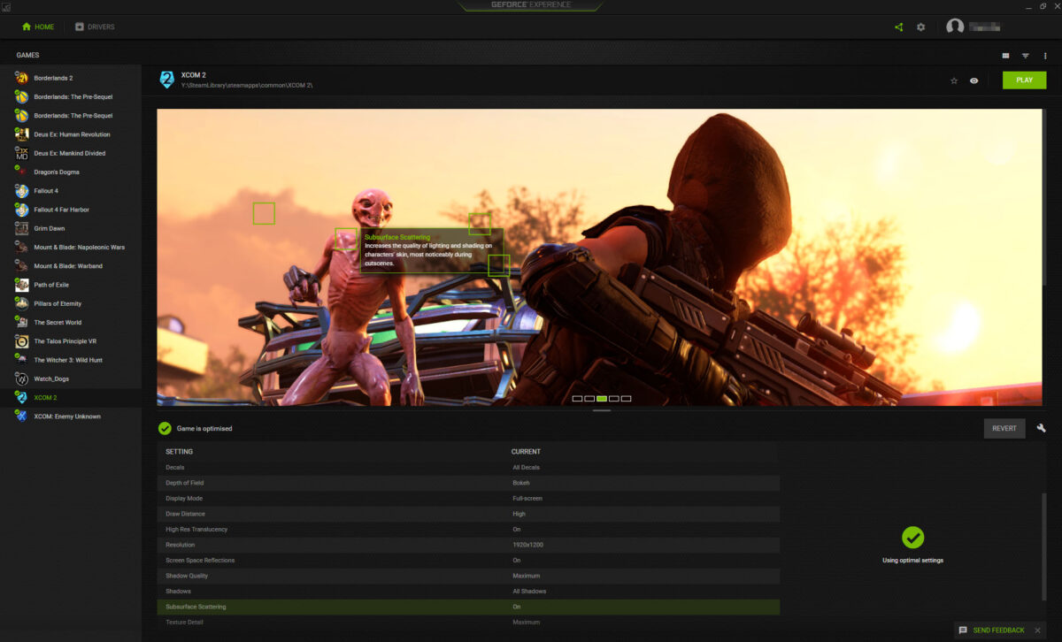The image size is (1062, 642).
Task: Select the HOME tab
Action: click(x=37, y=27)
